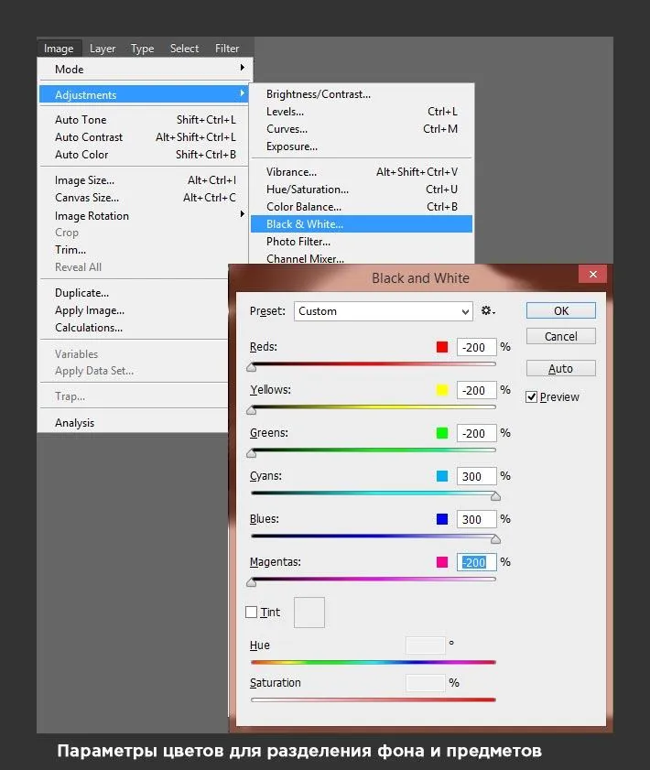Click the Magentas color swatch
The image size is (650, 770).
tap(442, 562)
